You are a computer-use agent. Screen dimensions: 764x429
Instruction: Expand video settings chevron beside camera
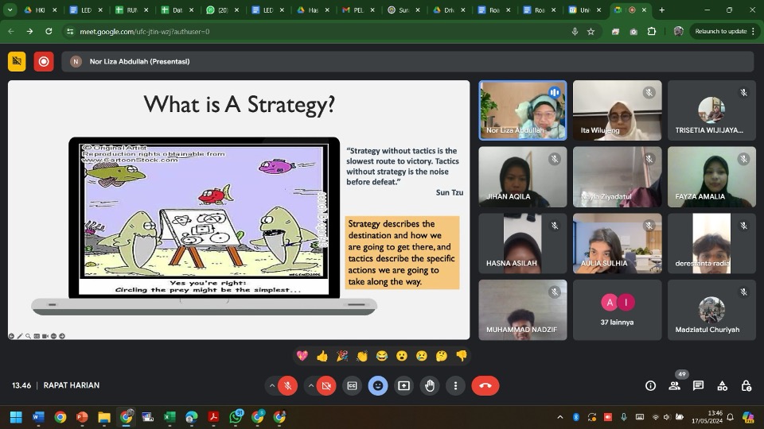310,386
